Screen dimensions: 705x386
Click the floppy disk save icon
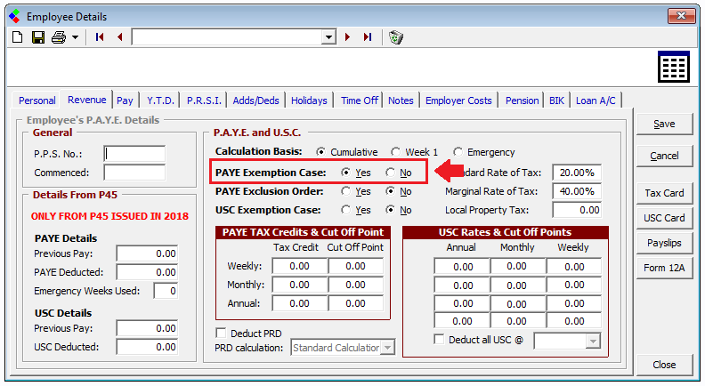(38, 37)
